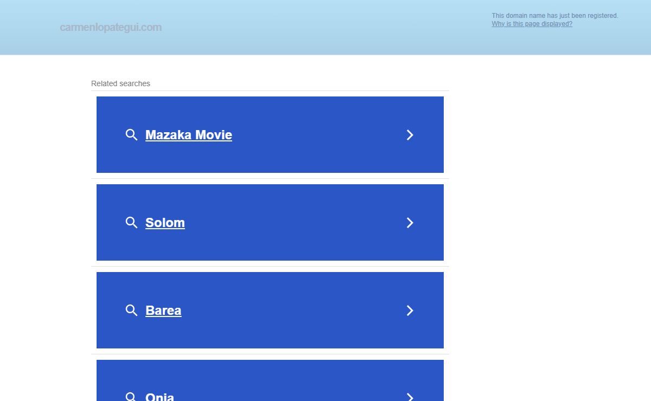The width and height of the screenshot is (651, 401).
Task: Click the carmenlopategui.com domain title
Action: tap(111, 27)
